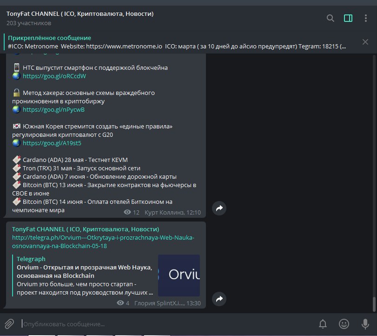The image size is (377, 336).
Task: Click the views eye icon showing 4
Action: [x=120, y=303]
